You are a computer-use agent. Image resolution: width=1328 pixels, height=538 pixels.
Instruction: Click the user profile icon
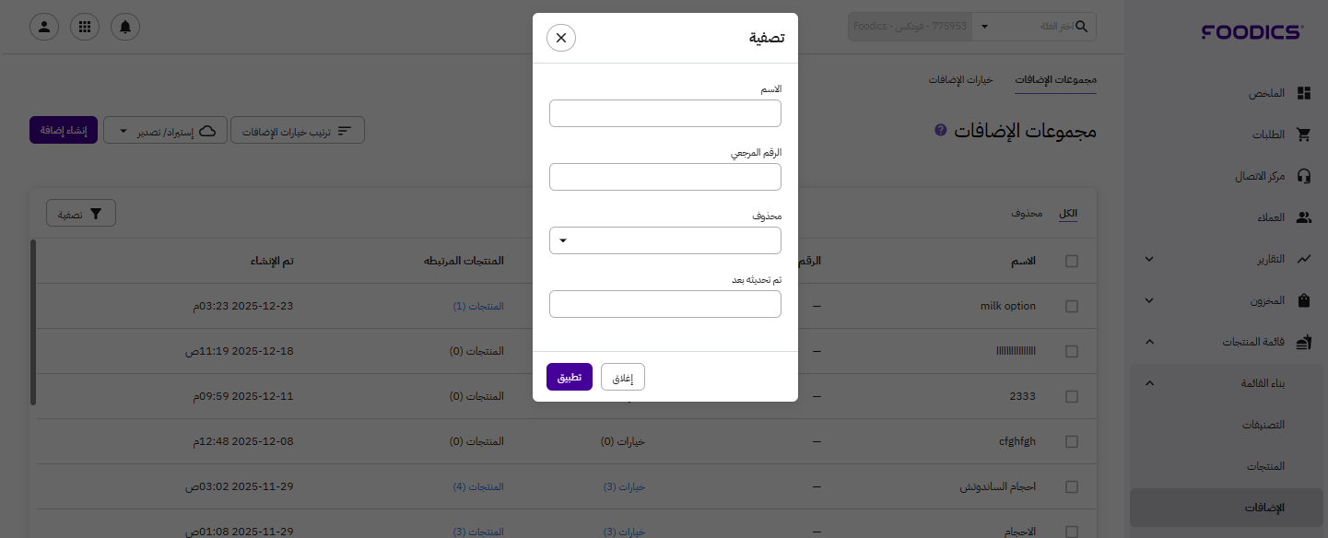click(44, 27)
